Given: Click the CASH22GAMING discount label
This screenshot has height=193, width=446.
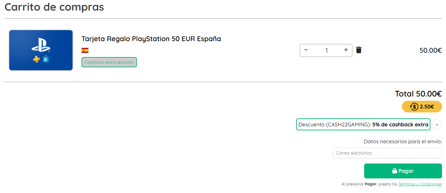Looking at the screenshot, I should (363, 125).
